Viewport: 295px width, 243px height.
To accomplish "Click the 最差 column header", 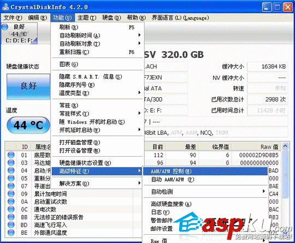I will 182,147.
